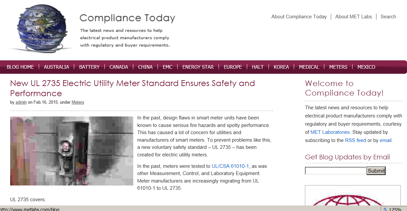This screenshot has width=407, height=211.
Task: Select the BATTERY category in navigation
Action: pos(89,67)
